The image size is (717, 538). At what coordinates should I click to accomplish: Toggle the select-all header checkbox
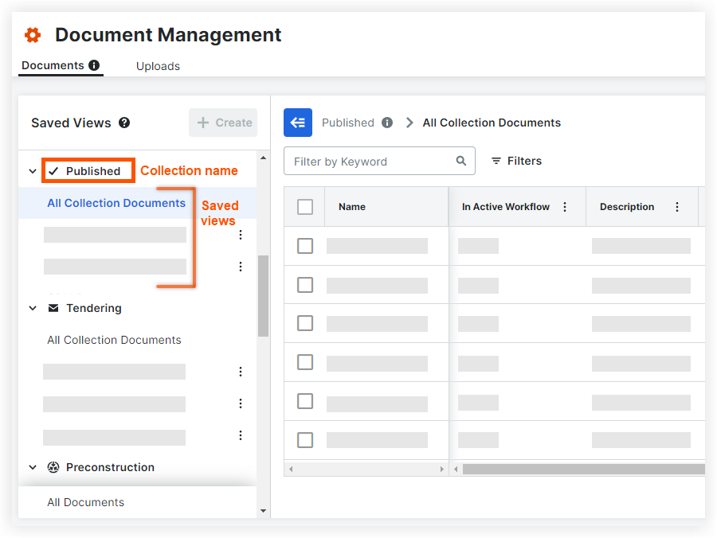pos(305,207)
